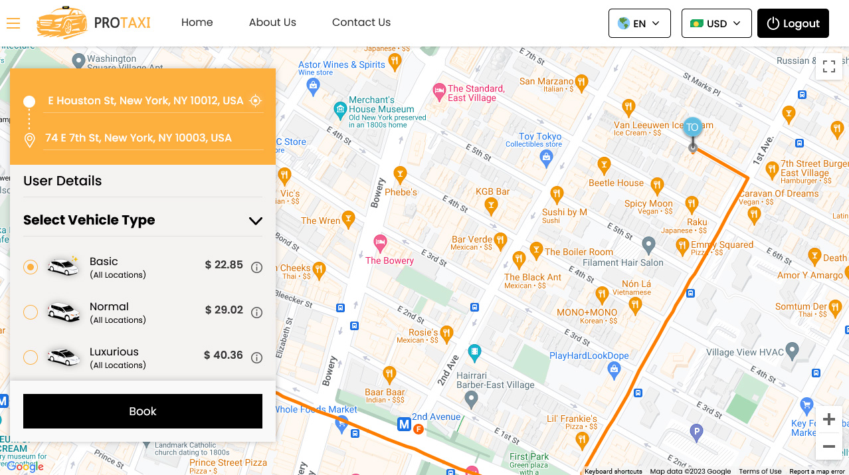Viewport: 849px width, 475px height.
Task: Toggle fullscreen map view
Action: click(828, 66)
